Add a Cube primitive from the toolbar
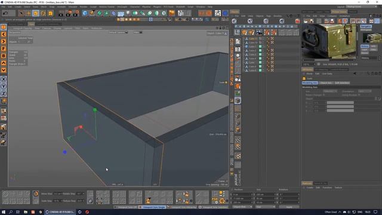The height and width of the screenshot is (215, 382). (85, 13)
